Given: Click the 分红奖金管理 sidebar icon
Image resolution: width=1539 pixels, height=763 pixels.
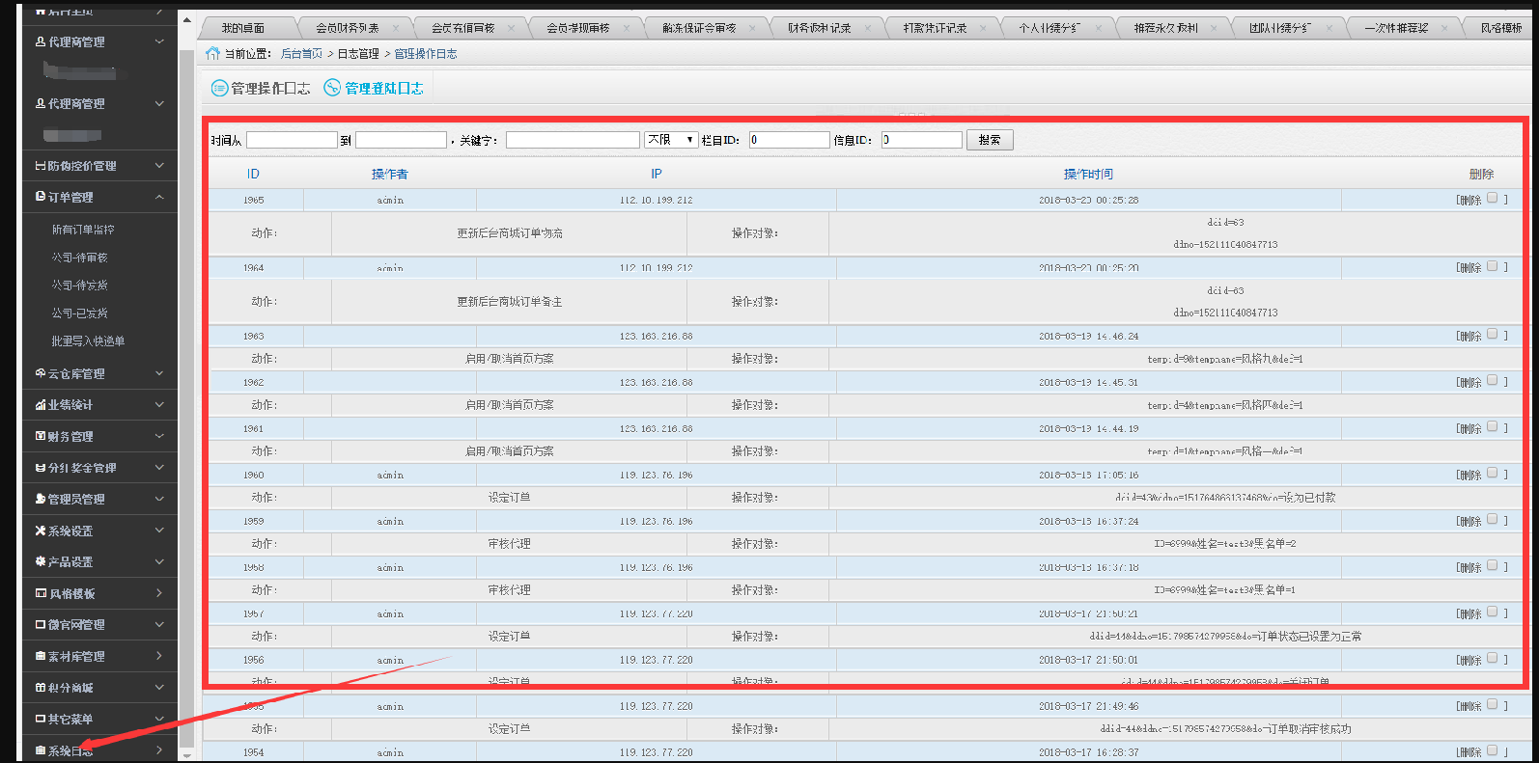Looking at the screenshot, I should tap(41, 468).
